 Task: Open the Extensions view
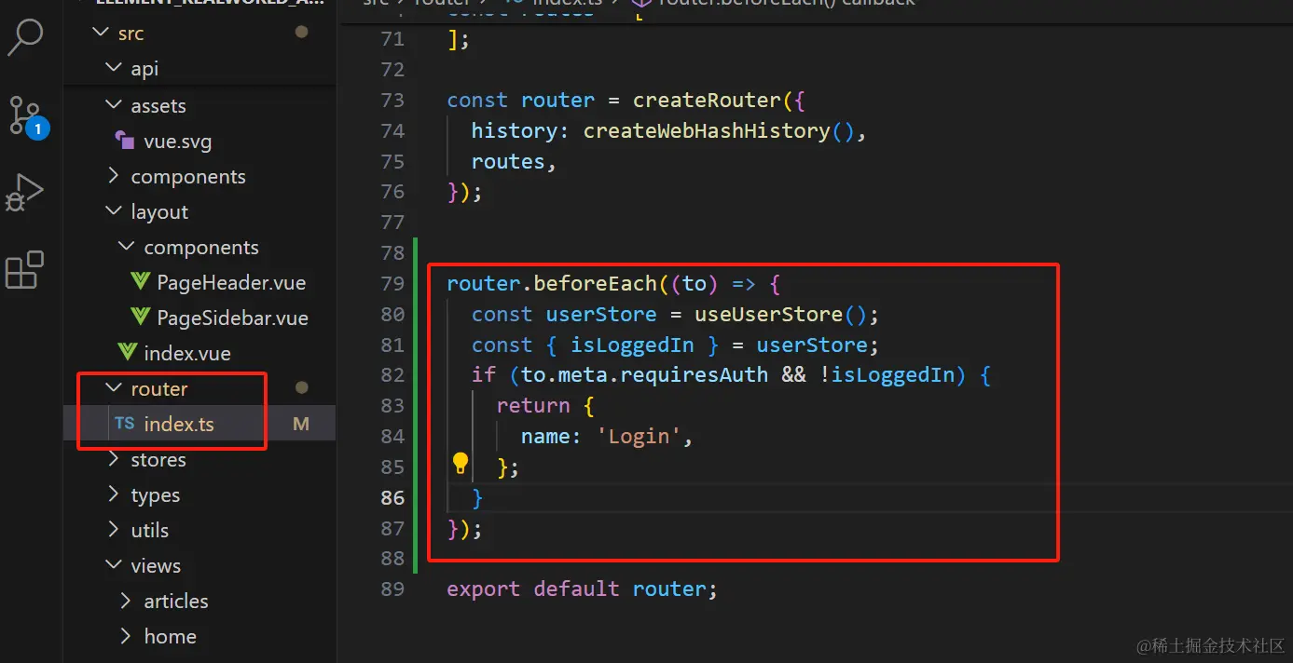tap(25, 270)
